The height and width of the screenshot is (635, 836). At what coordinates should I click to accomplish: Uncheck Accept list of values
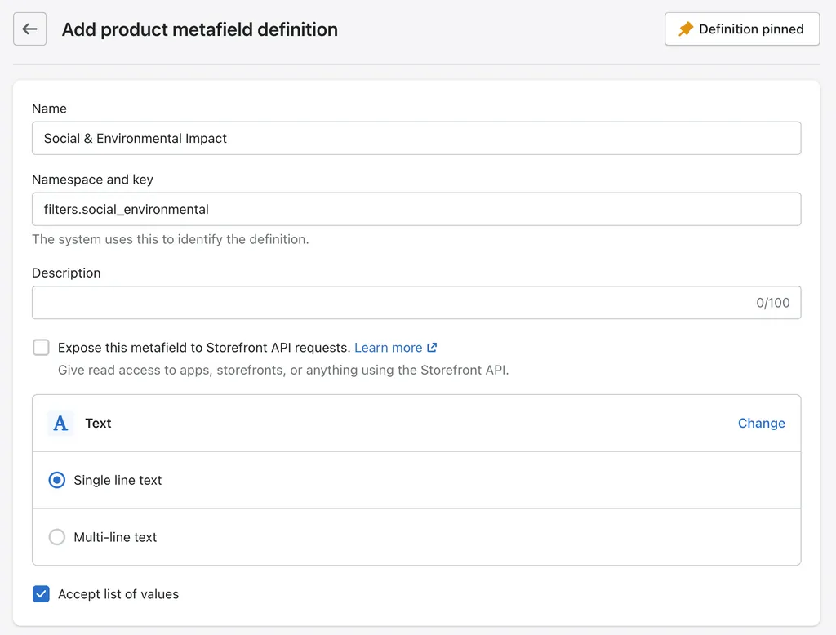pyautogui.click(x=41, y=594)
